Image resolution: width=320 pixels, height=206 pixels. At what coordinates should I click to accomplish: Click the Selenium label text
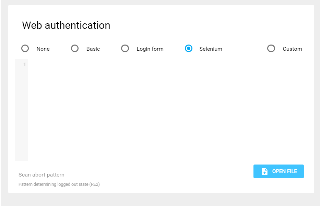click(211, 49)
